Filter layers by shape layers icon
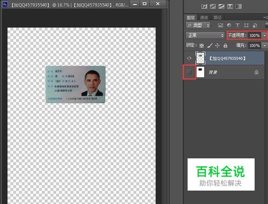Viewport: 268px width, 204px height. (x=247, y=25)
